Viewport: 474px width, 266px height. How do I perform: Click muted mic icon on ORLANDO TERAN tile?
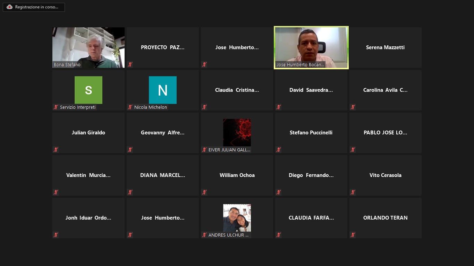[x=353, y=235]
